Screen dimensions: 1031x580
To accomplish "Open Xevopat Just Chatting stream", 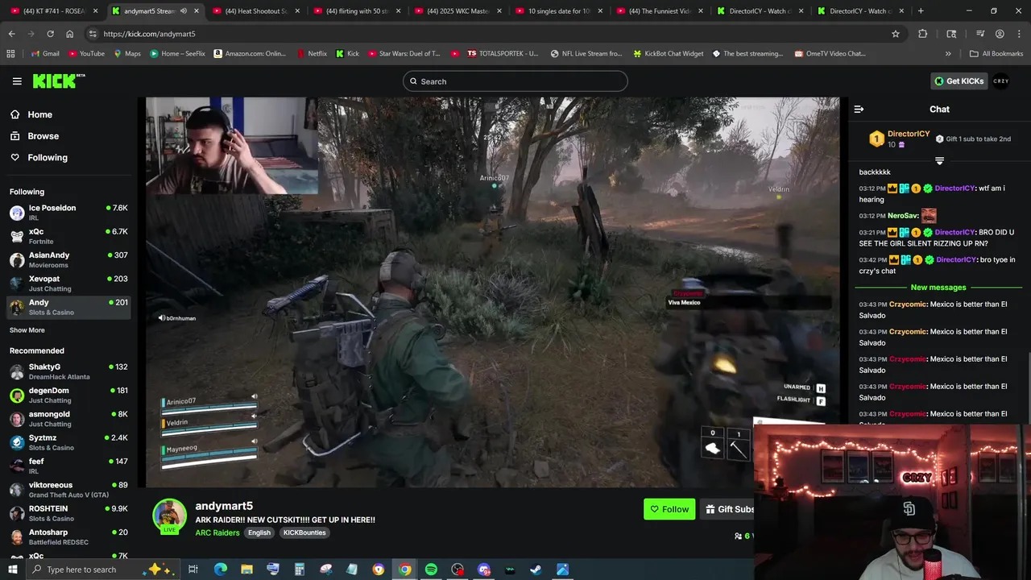I will (68, 284).
